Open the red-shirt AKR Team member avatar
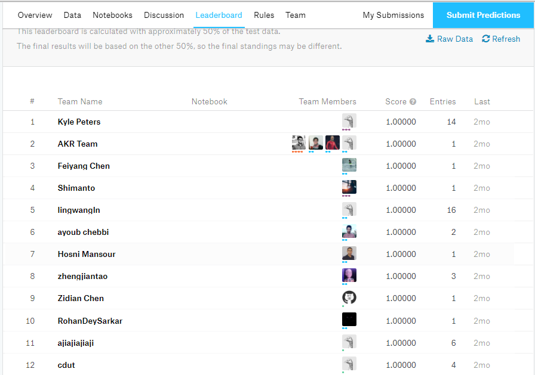The height and width of the screenshot is (375, 535). (333, 142)
